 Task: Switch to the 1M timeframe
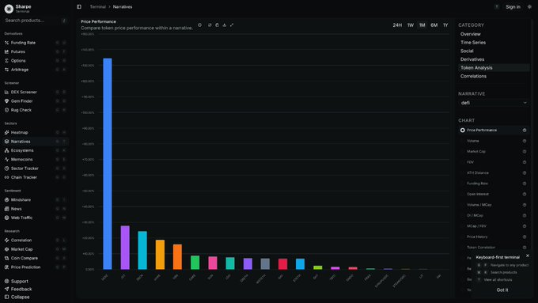422,25
